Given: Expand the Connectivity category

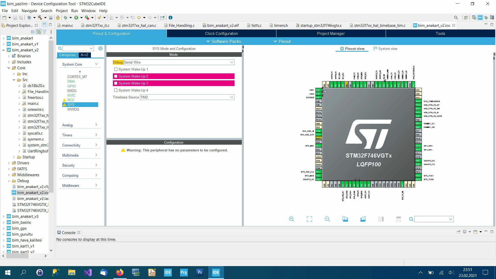Looking at the screenshot, I should pyautogui.click(x=80, y=145).
